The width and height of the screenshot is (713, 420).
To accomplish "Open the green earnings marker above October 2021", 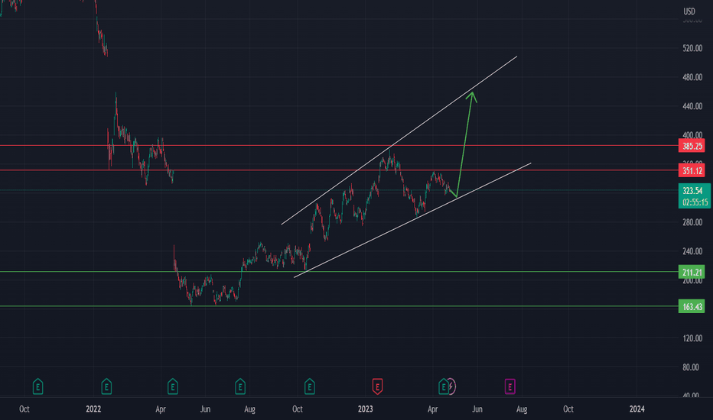I will 37,386.
